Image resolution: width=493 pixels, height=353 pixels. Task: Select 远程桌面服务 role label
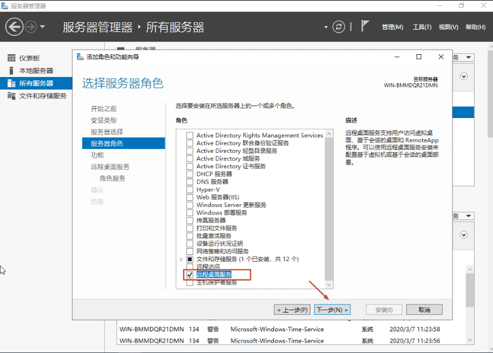214,274
